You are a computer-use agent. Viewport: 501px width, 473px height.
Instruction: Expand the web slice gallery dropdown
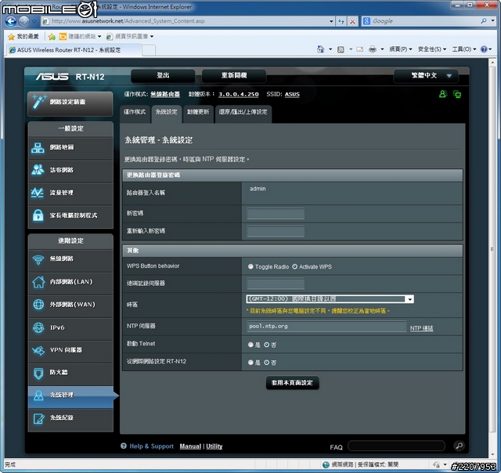pos(152,37)
